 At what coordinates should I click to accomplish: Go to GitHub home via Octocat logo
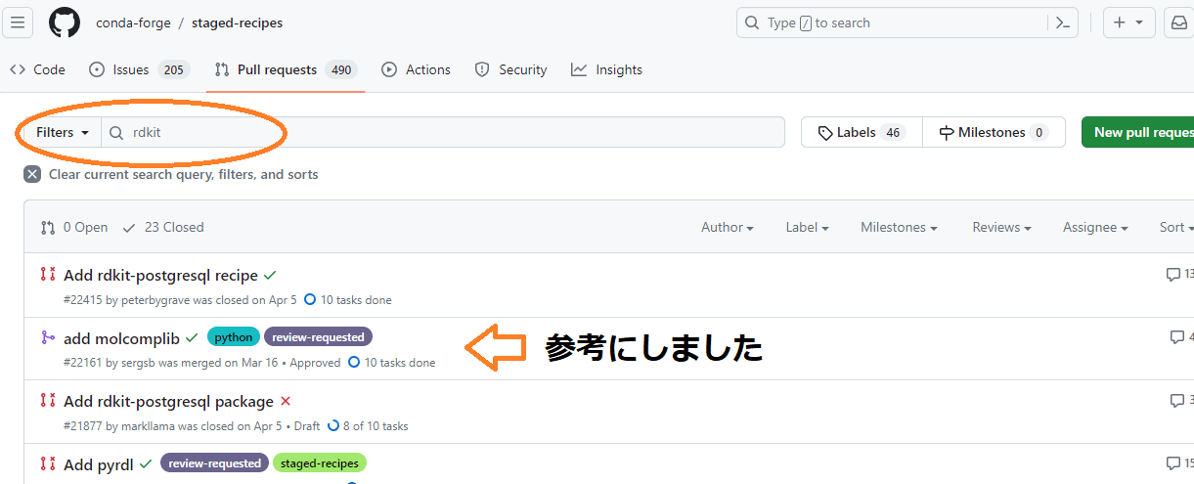[x=65, y=22]
